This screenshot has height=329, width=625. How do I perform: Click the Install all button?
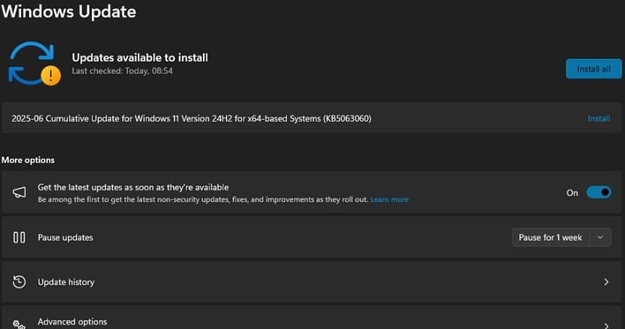click(593, 69)
